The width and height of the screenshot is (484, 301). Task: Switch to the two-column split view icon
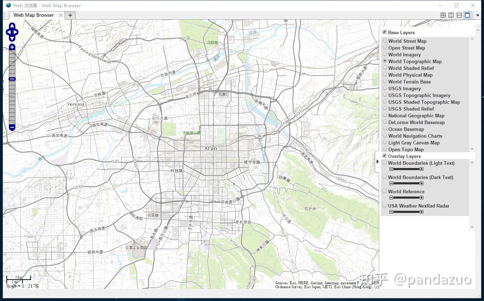pyautogui.click(x=452, y=15)
